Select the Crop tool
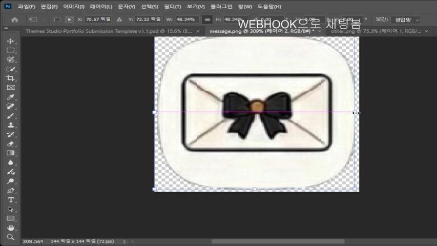The image size is (437, 246). pyautogui.click(x=11, y=78)
